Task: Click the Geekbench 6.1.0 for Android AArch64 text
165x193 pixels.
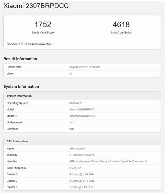Action: pos(29,44)
